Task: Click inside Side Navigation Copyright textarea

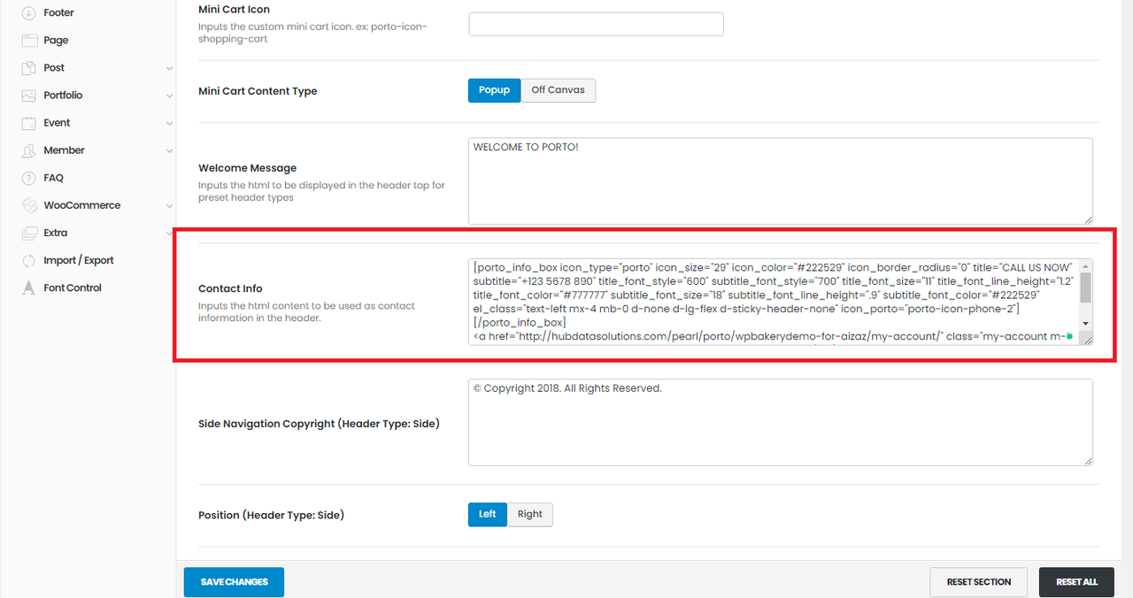Action: (x=780, y=422)
